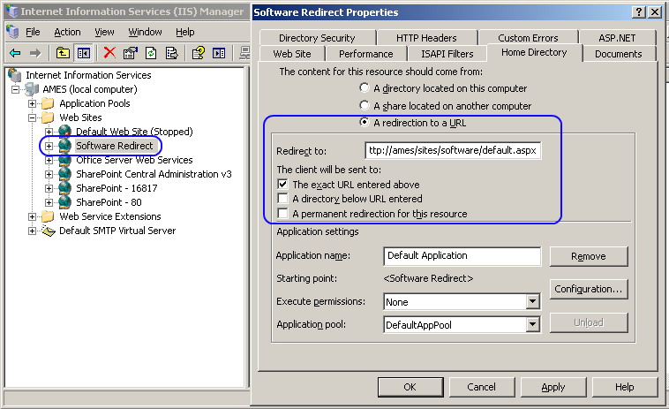Click the SharePoint - 80 globe icon
669x409 pixels.
(64, 202)
